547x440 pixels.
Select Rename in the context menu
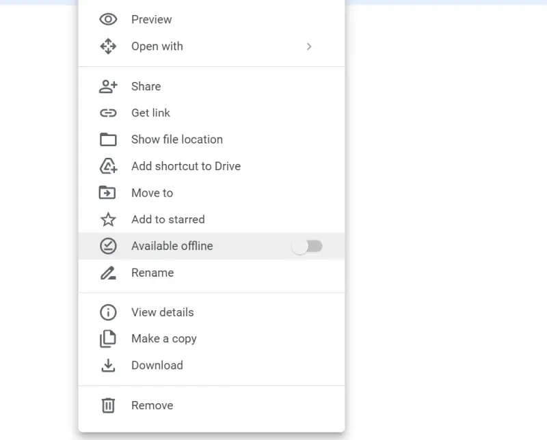(152, 273)
